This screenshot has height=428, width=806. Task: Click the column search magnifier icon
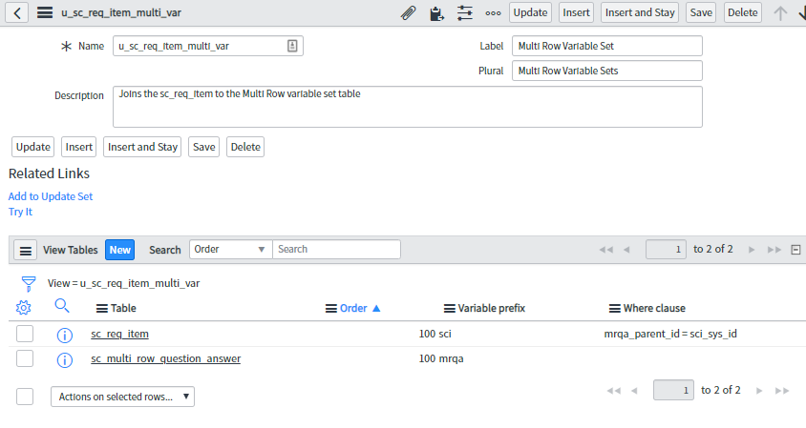(62, 306)
